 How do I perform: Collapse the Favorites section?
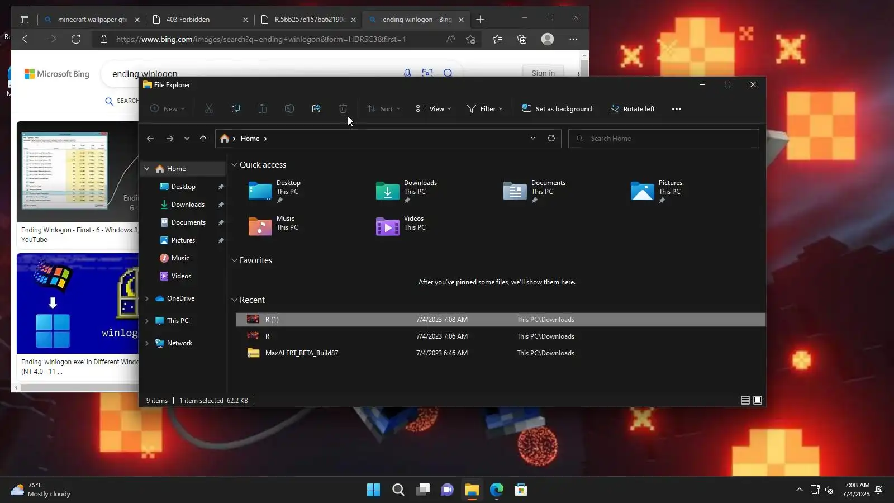[x=235, y=260]
